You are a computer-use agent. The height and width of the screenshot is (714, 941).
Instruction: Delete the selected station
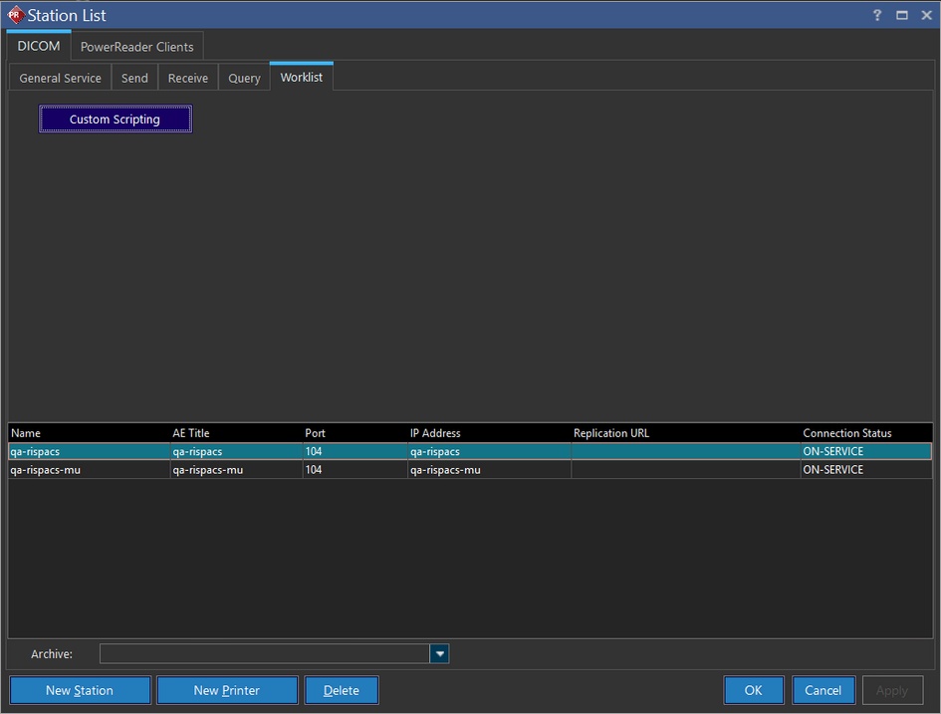342,690
